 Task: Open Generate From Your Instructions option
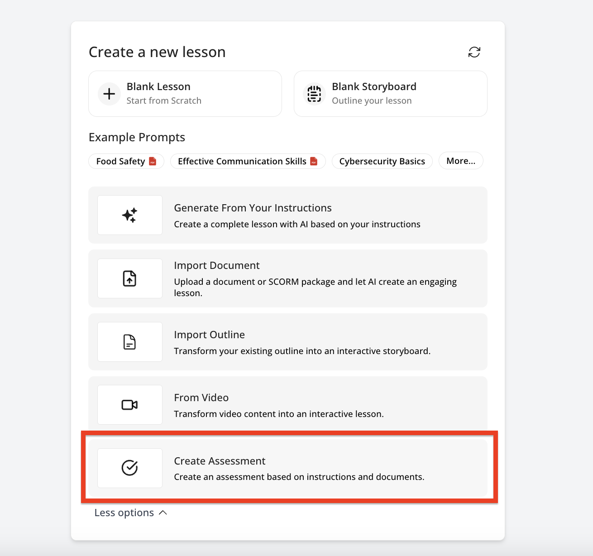click(x=253, y=208)
